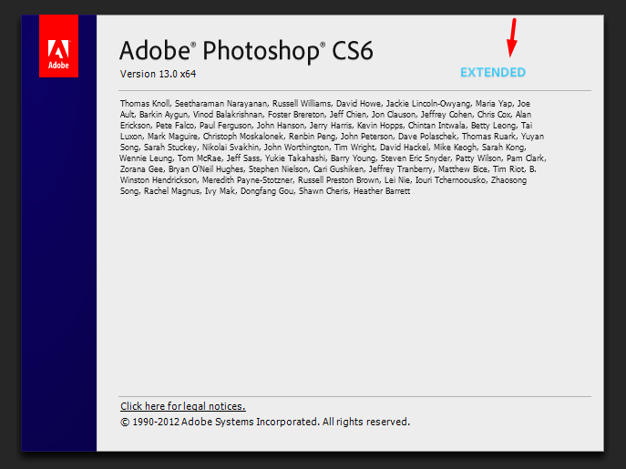Click the blue EXTENDED label
The width and height of the screenshot is (626, 469).
pos(493,72)
